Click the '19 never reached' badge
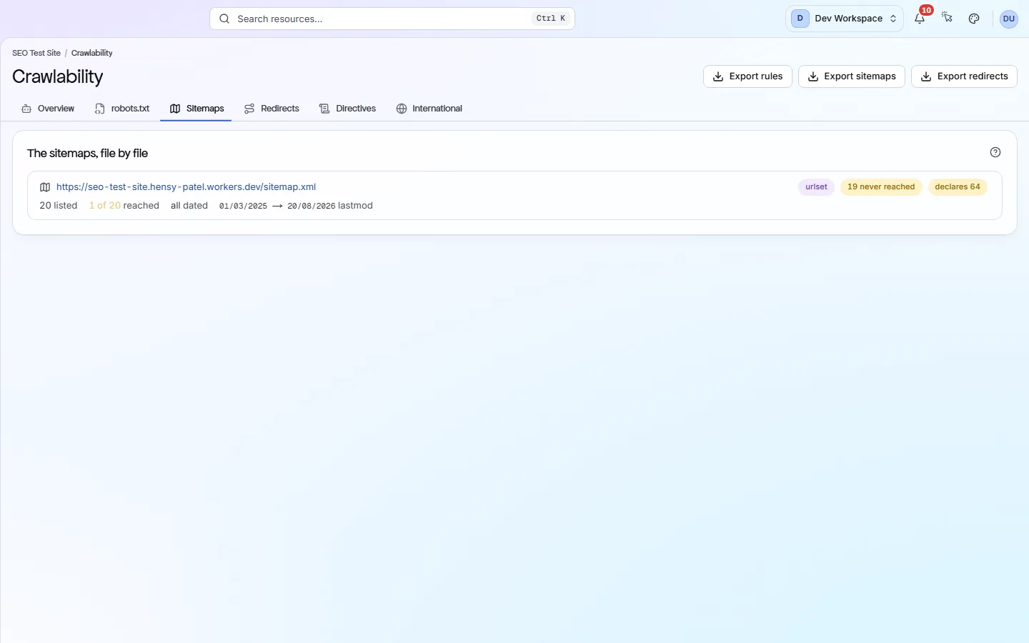The height and width of the screenshot is (643, 1029). click(881, 187)
